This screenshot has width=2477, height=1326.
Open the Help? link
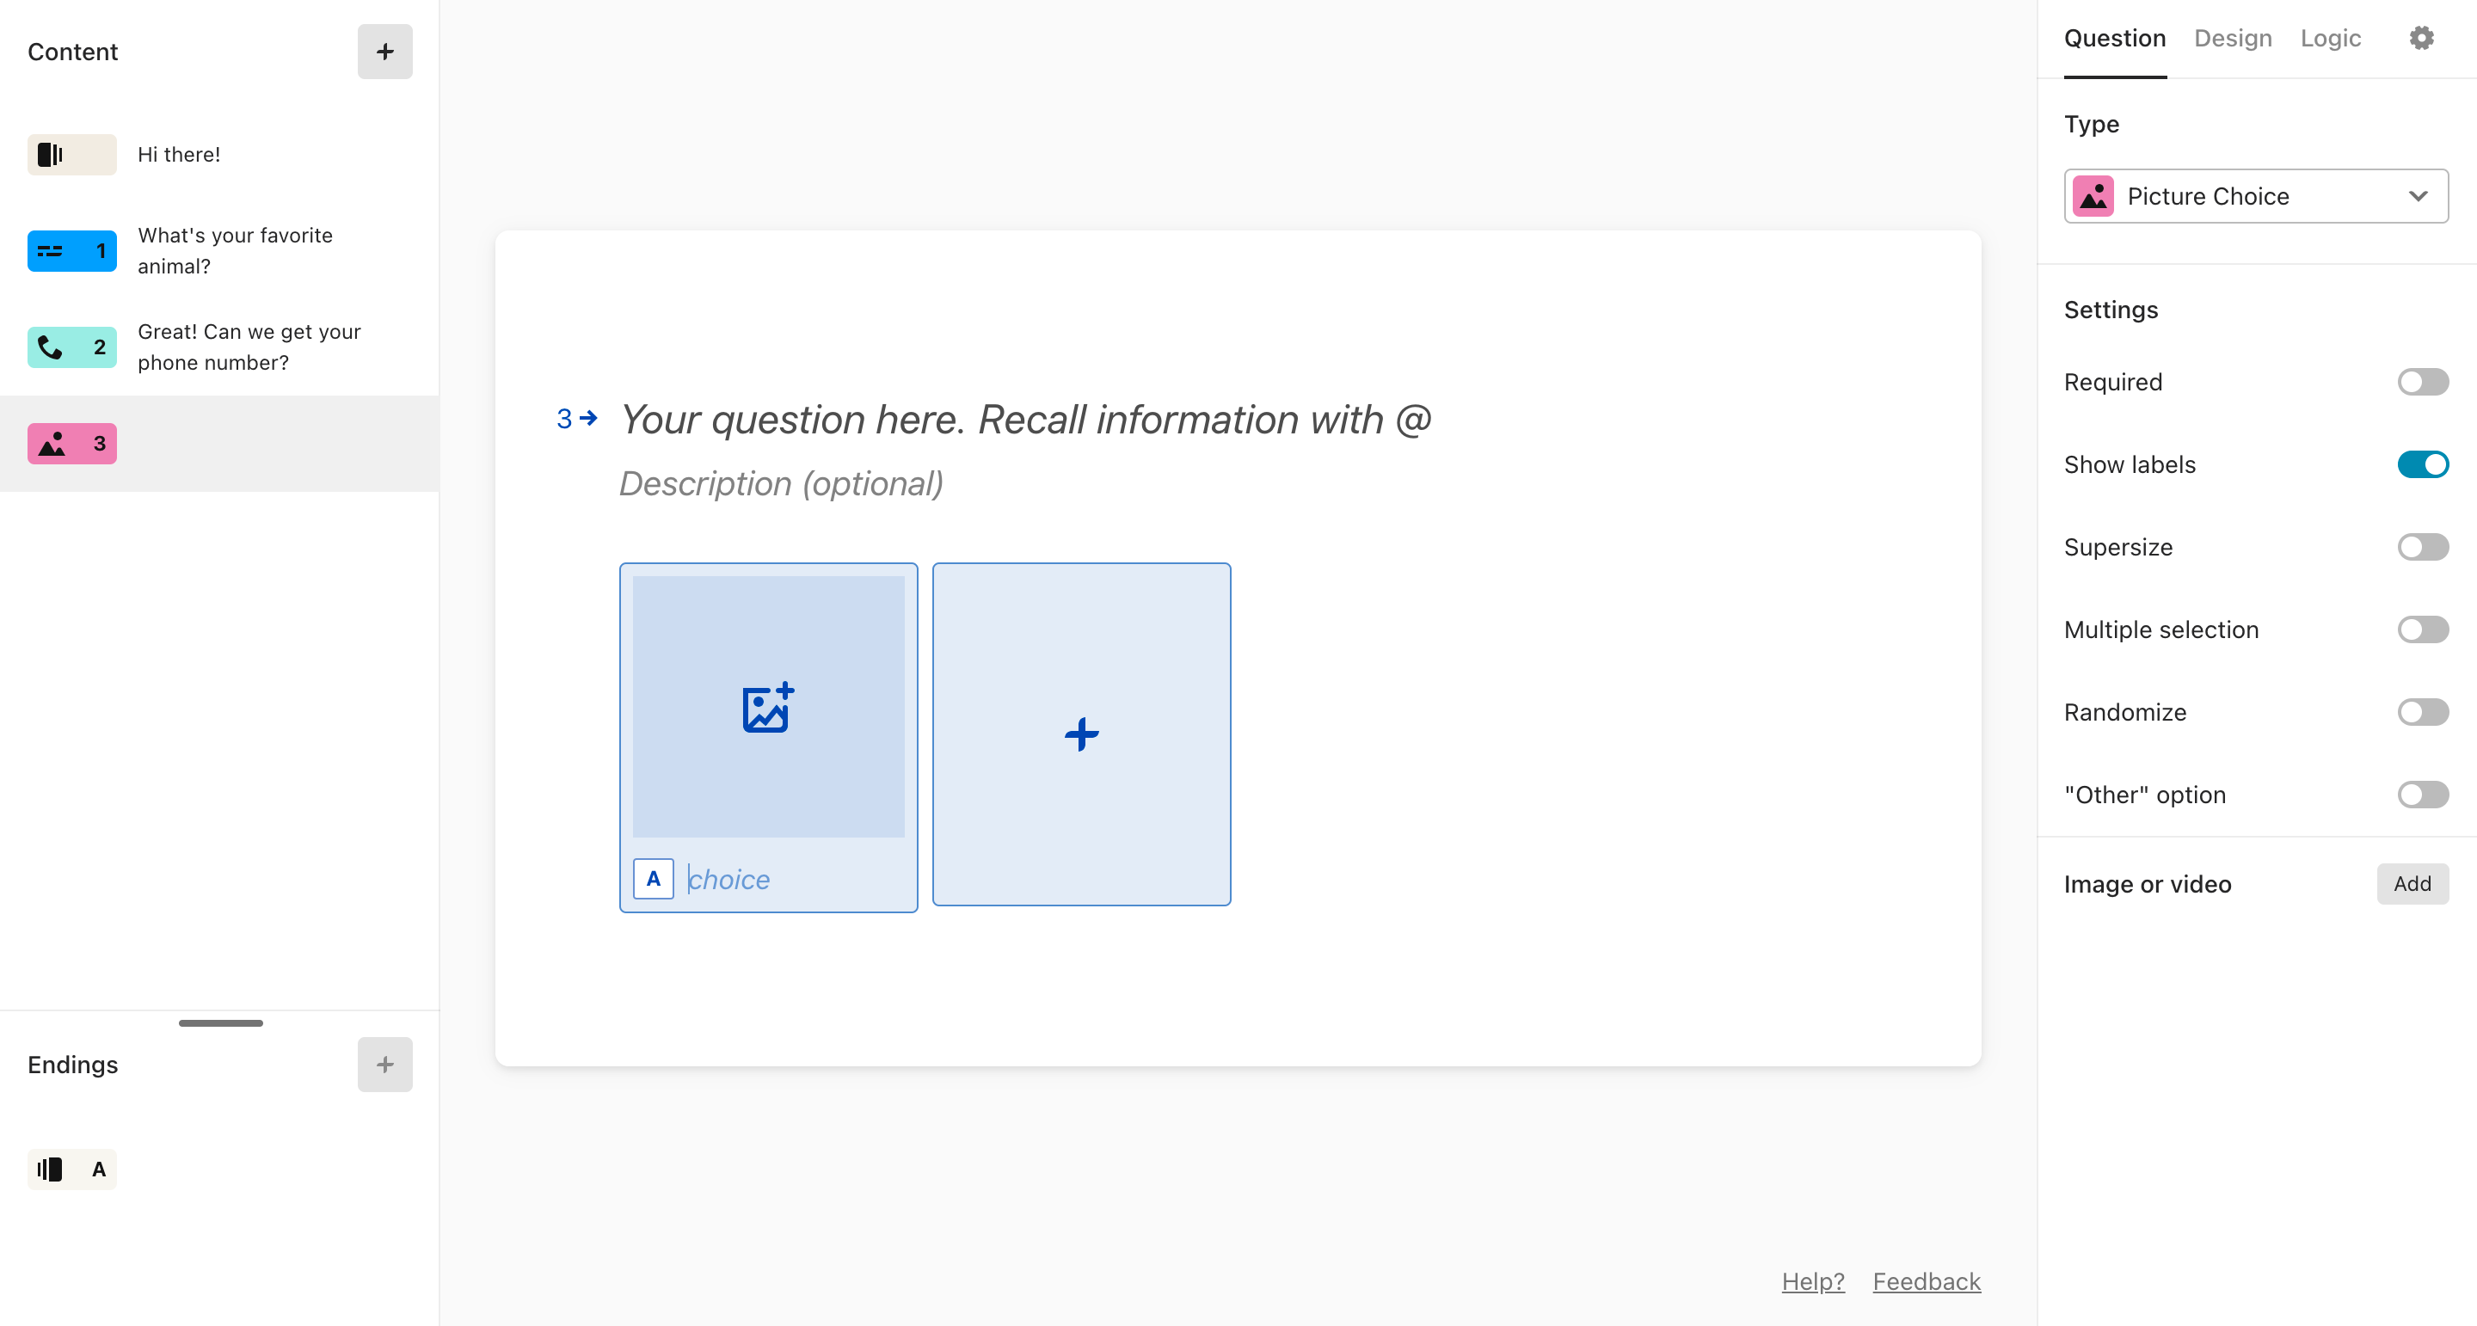tap(1812, 1282)
